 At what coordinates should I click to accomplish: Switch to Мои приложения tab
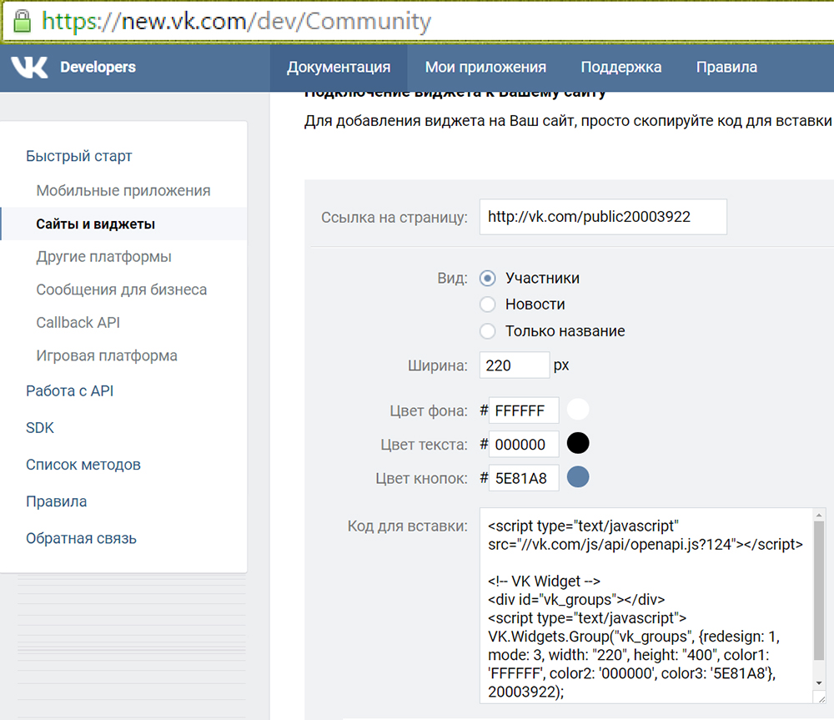[485, 68]
